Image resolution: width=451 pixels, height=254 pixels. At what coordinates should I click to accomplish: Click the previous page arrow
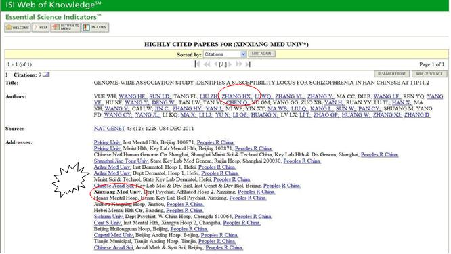[x=215, y=64]
